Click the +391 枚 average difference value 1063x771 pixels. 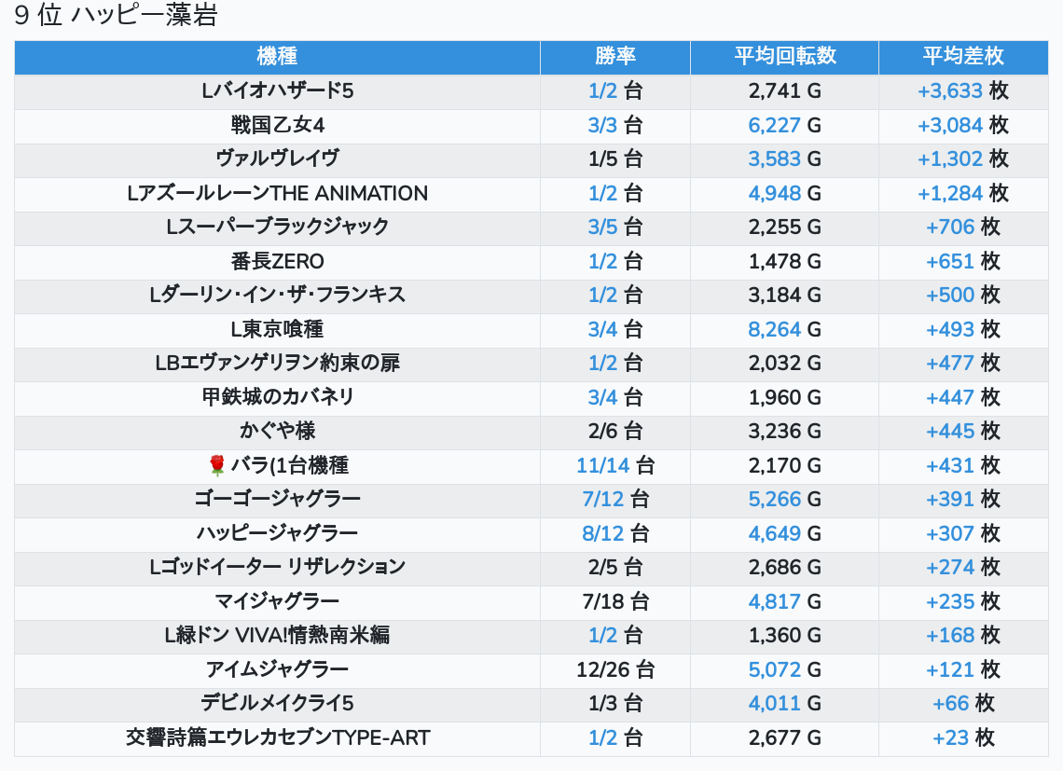point(963,499)
